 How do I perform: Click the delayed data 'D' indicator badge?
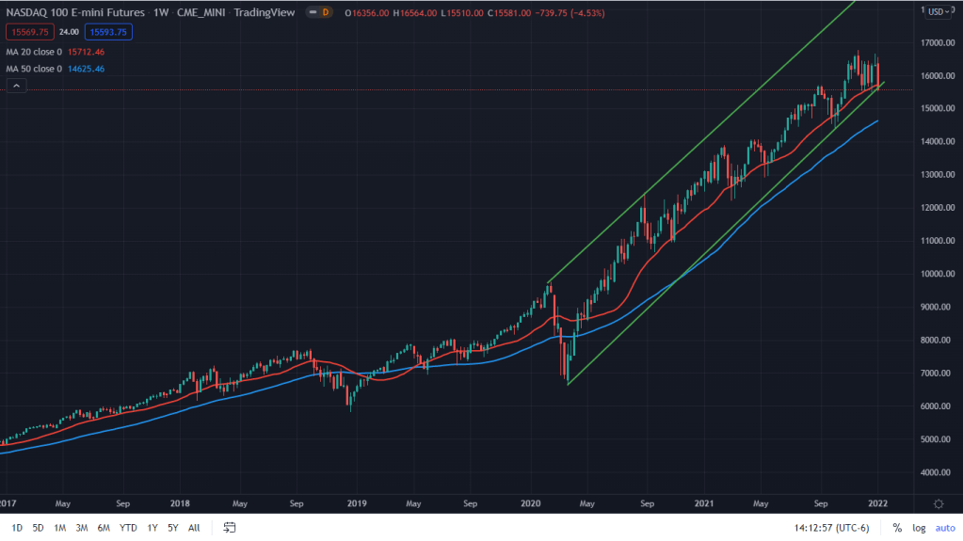(x=325, y=12)
